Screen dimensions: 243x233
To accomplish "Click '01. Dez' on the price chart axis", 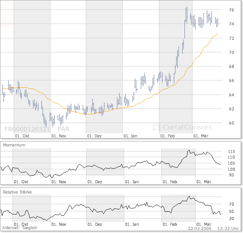I will pyautogui.click(x=94, y=136).
